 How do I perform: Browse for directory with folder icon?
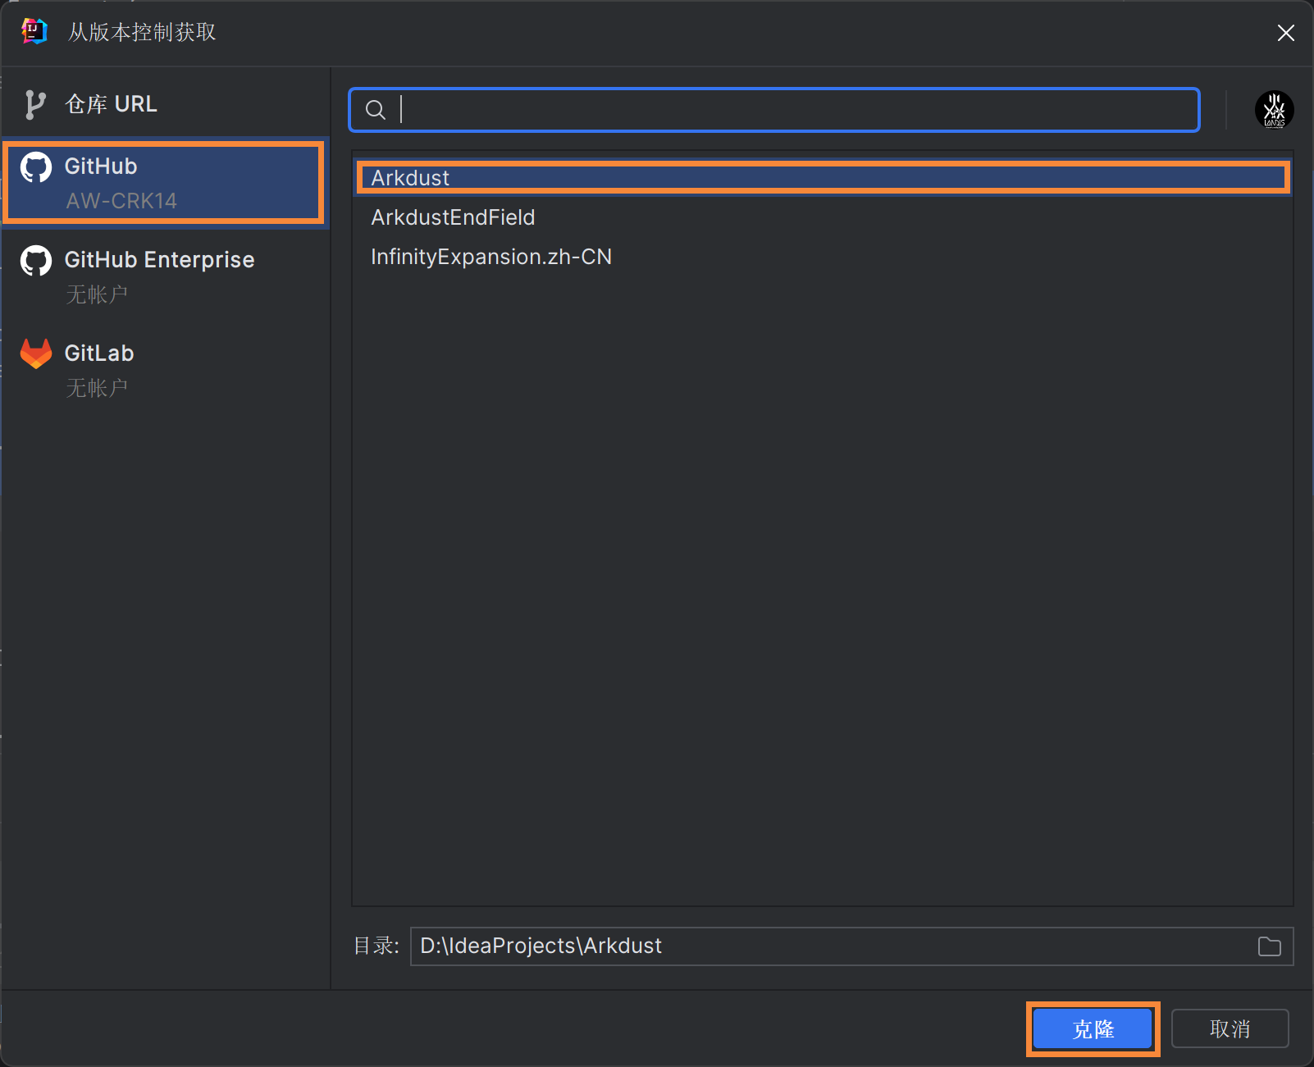pos(1269,946)
